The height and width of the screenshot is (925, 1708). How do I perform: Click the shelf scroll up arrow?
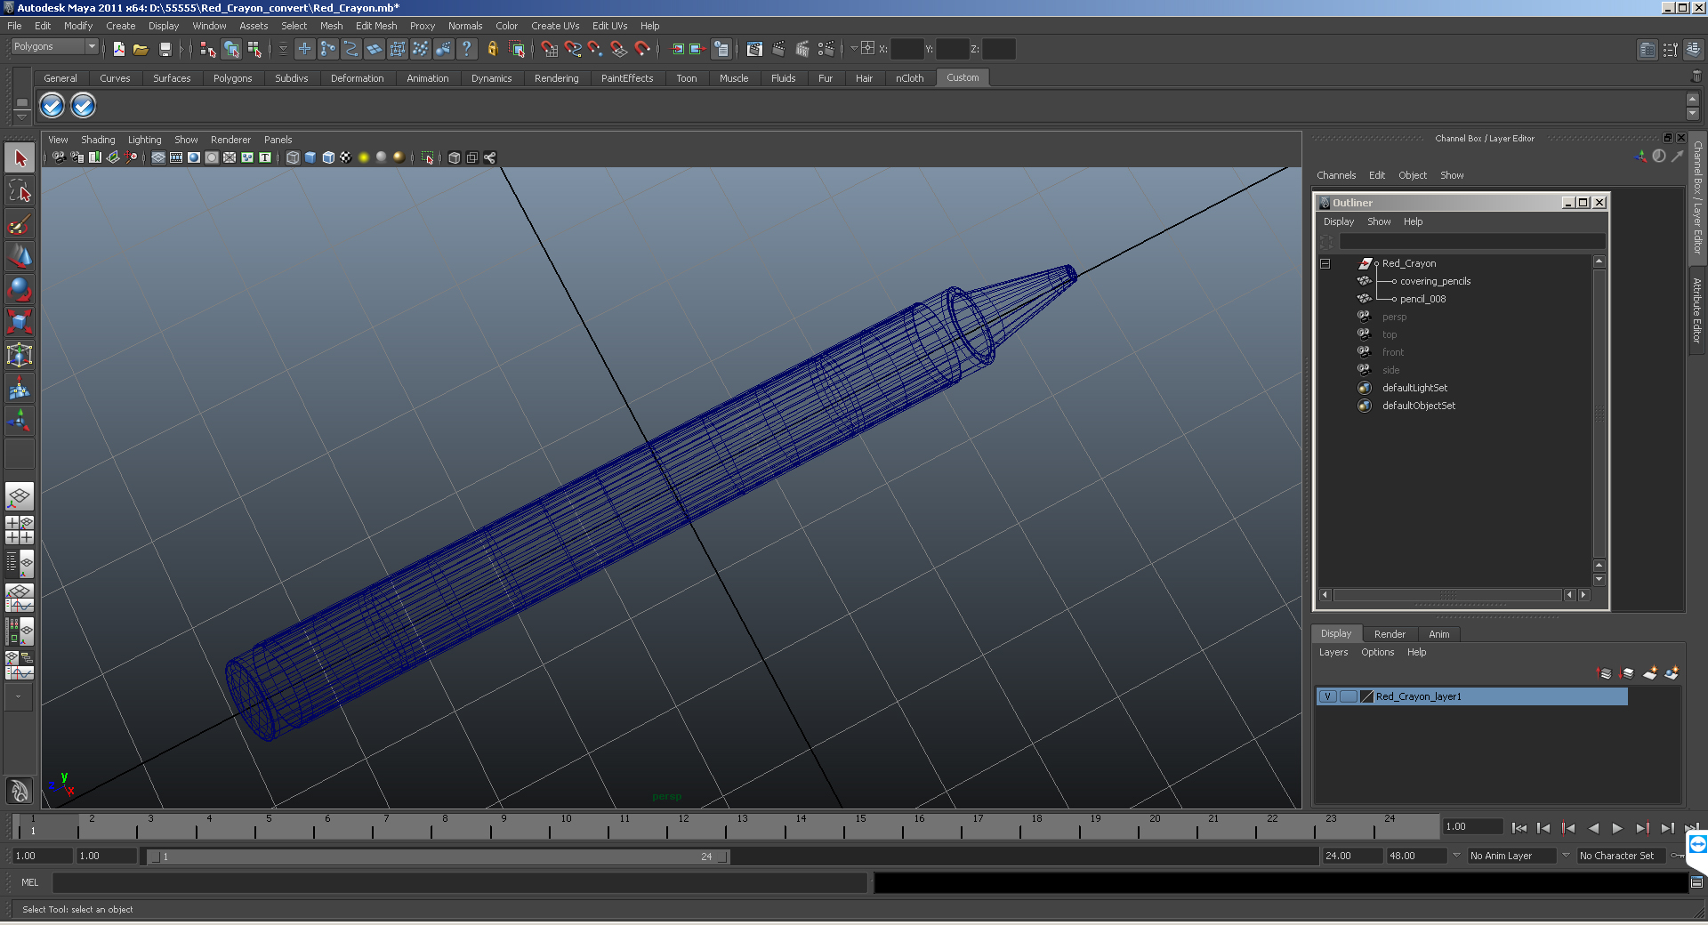[1693, 99]
